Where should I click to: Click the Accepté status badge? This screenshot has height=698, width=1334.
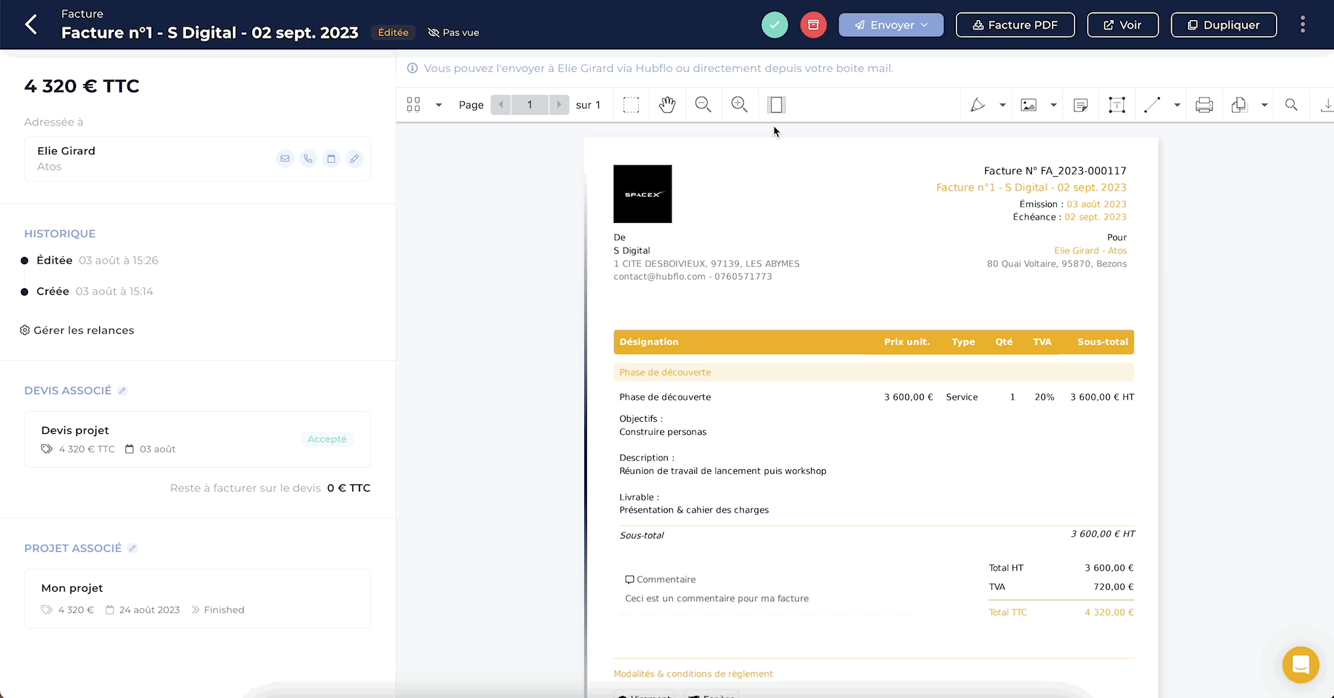[x=327, y=439]
